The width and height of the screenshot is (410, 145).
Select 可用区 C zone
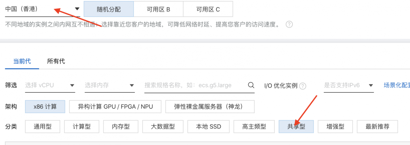(208, 9)
